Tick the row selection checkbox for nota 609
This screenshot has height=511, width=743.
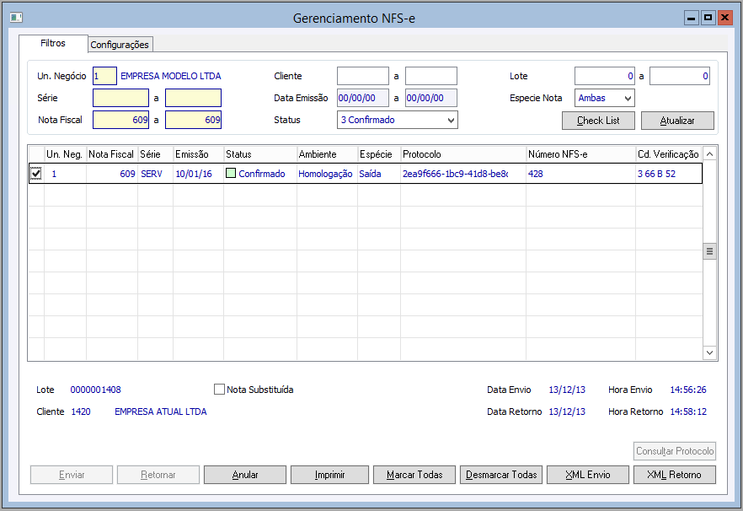point(35,174)
